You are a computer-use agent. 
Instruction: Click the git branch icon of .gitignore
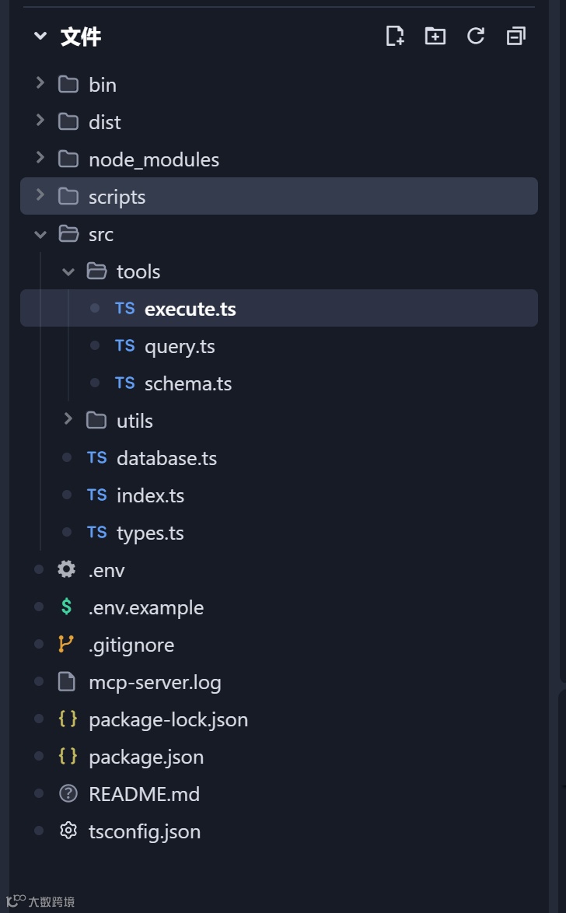coord(68,645)
